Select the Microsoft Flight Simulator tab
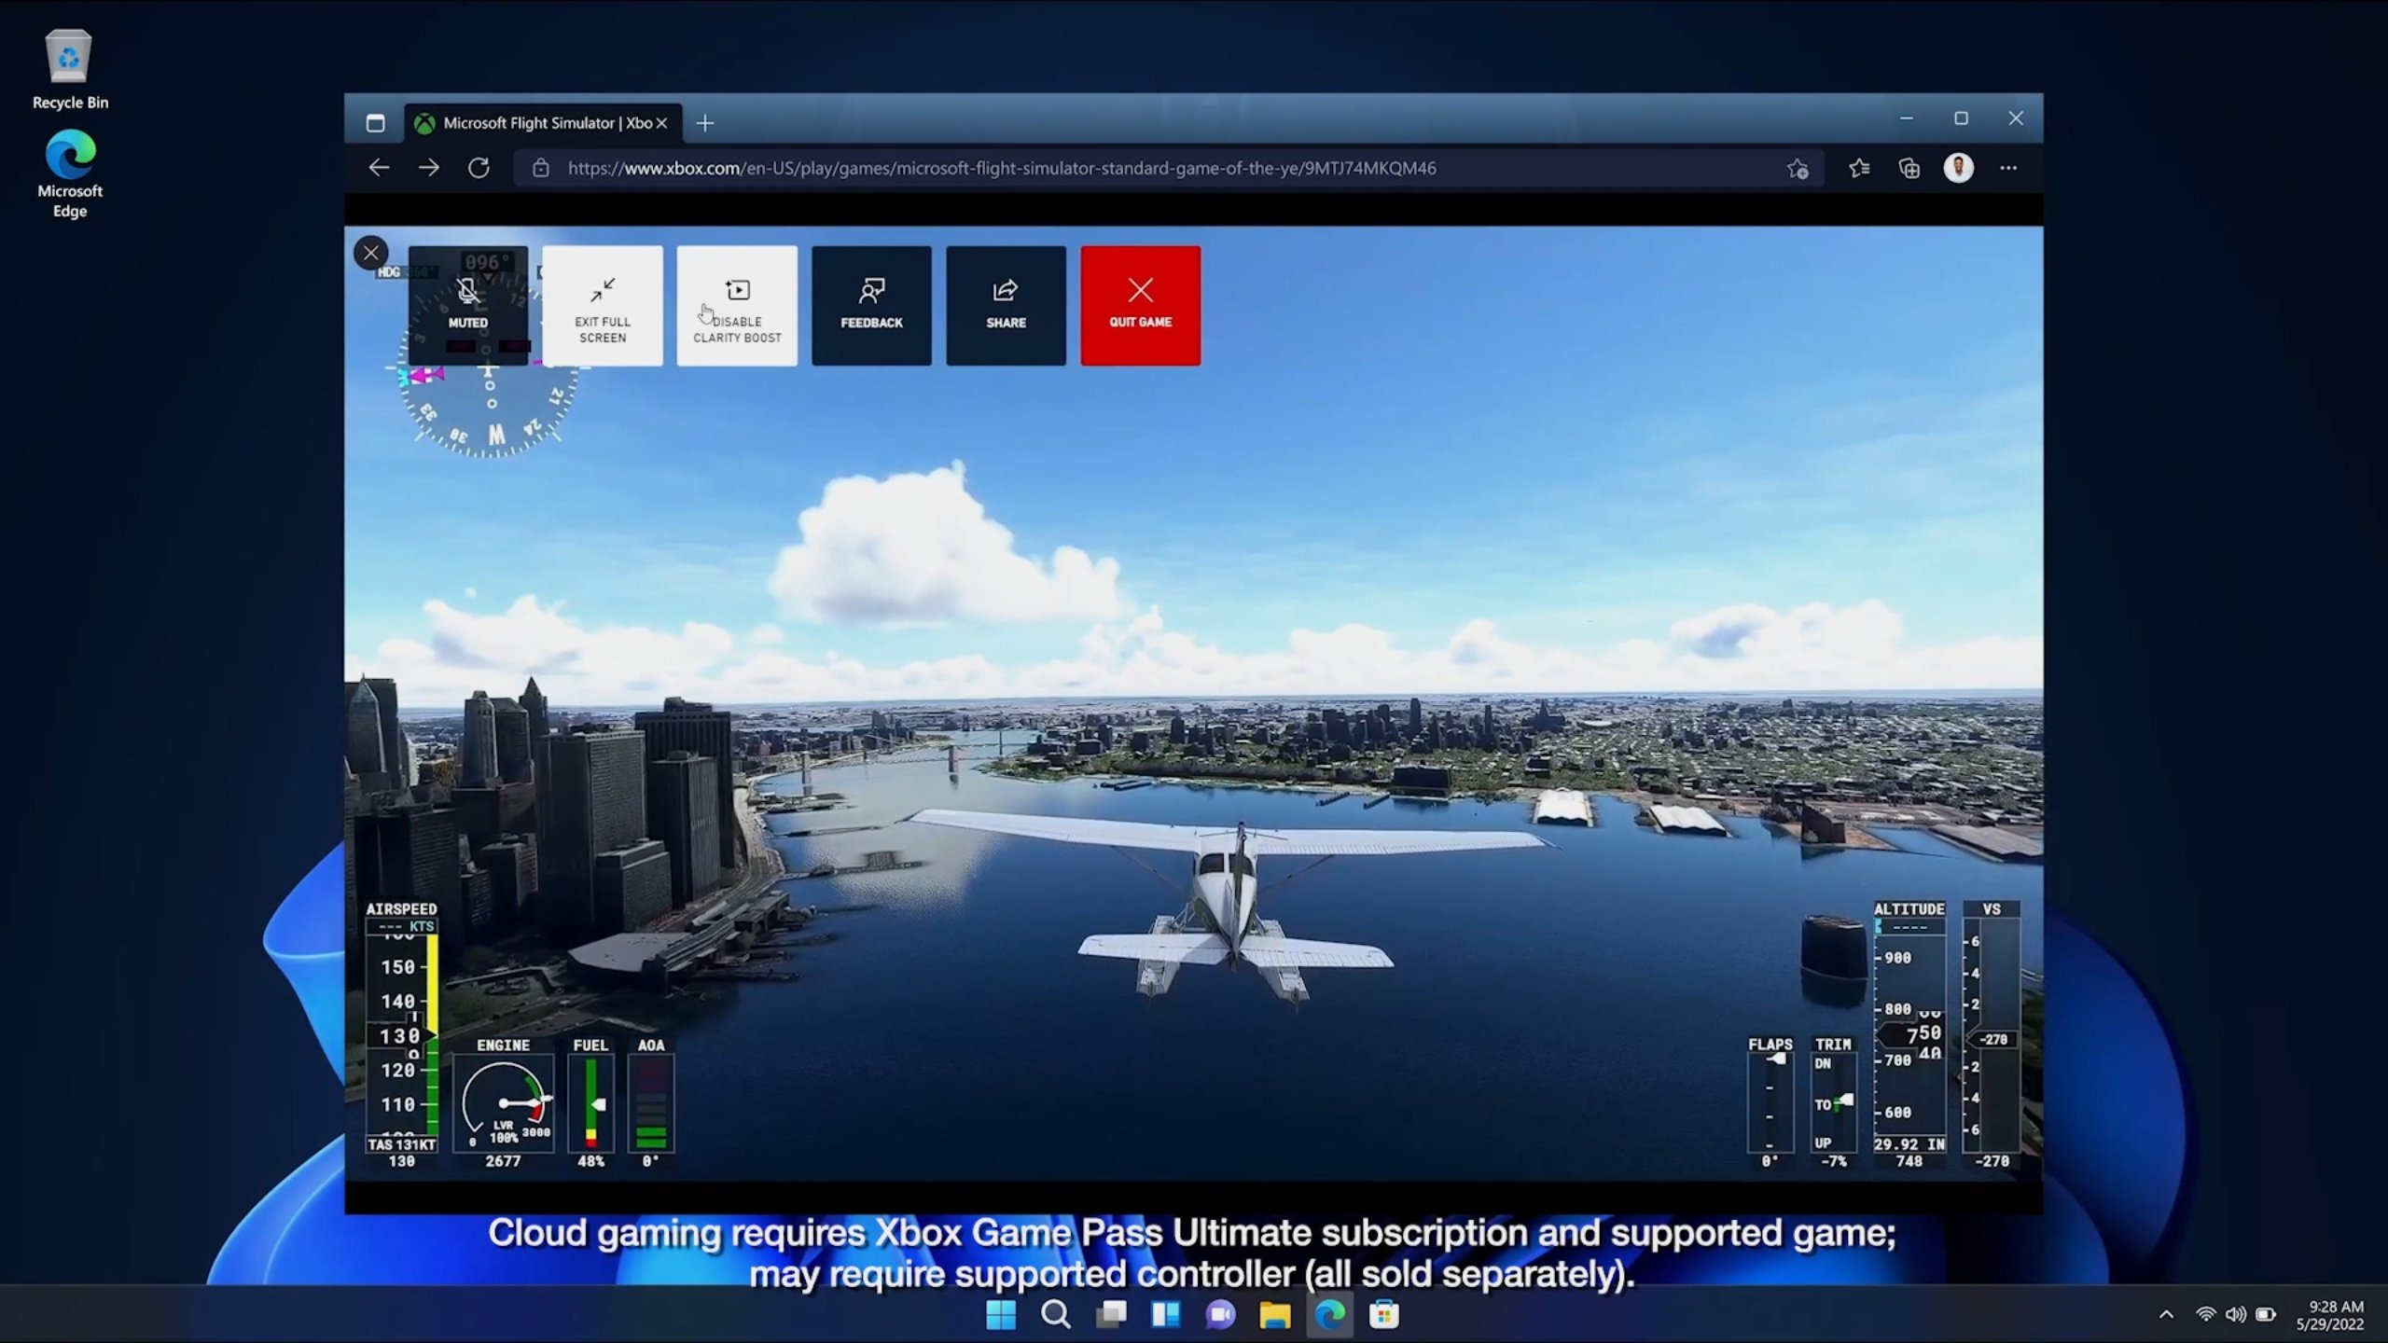The image size is (2388, 1343). [541, 121]
